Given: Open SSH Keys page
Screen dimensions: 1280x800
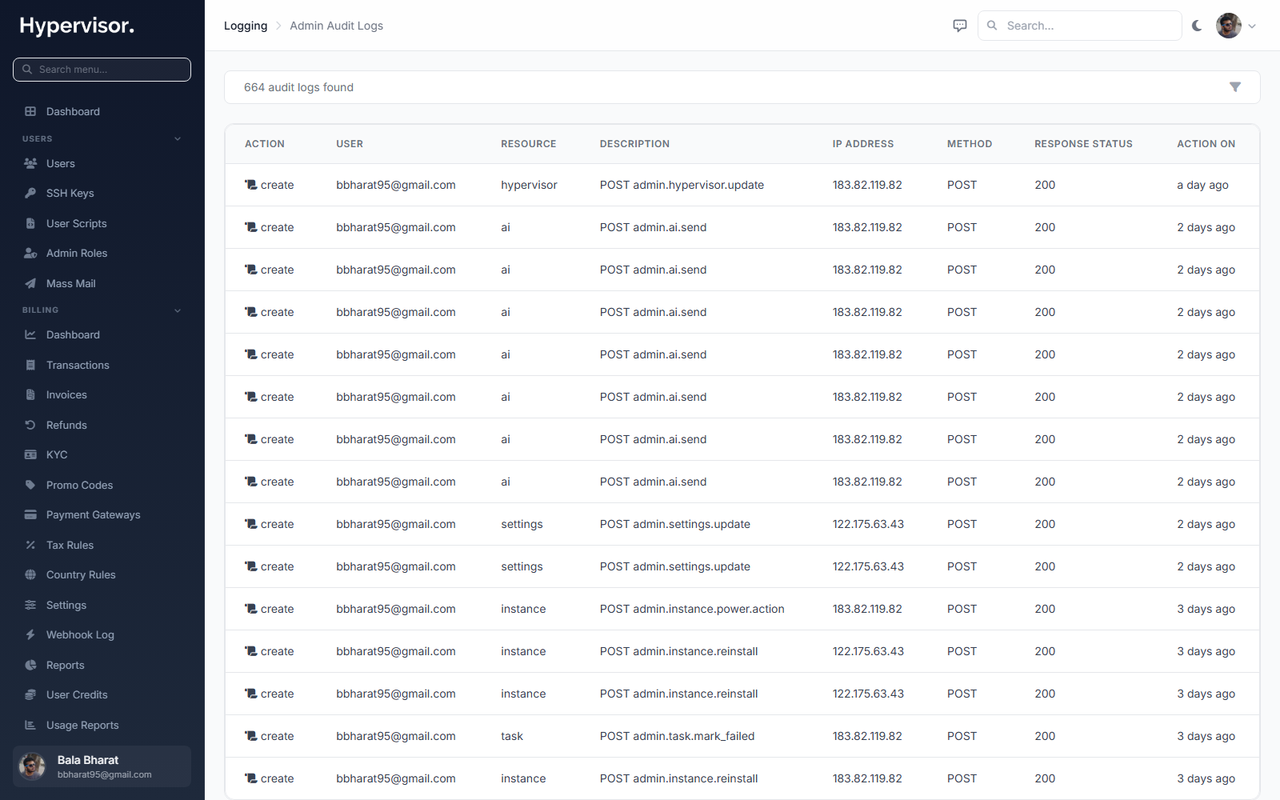Looking at the screenshot, I should tap(70, 194).
